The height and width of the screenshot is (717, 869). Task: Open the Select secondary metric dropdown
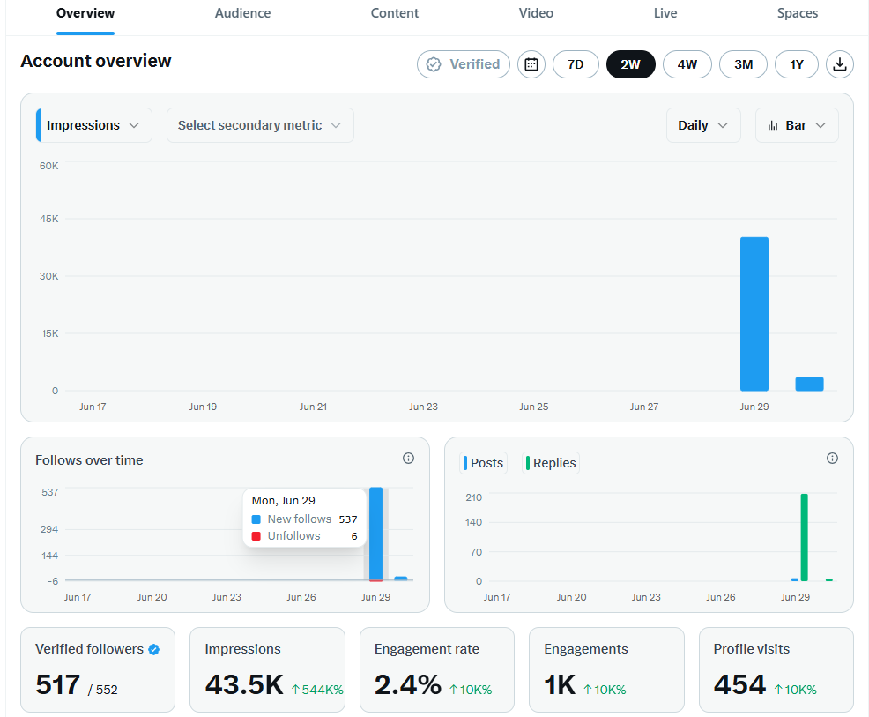click(x=260, y=125)
